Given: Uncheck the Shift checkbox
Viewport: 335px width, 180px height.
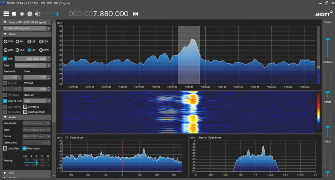Looking at the screenshot, I should 5,59.
